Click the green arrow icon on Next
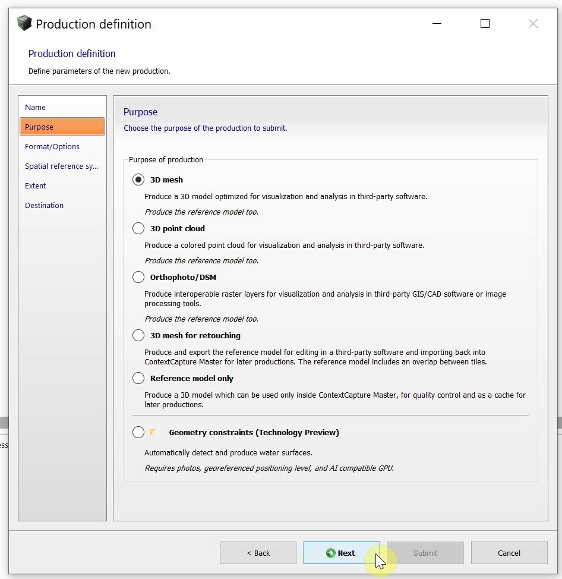 pos(330,553)
